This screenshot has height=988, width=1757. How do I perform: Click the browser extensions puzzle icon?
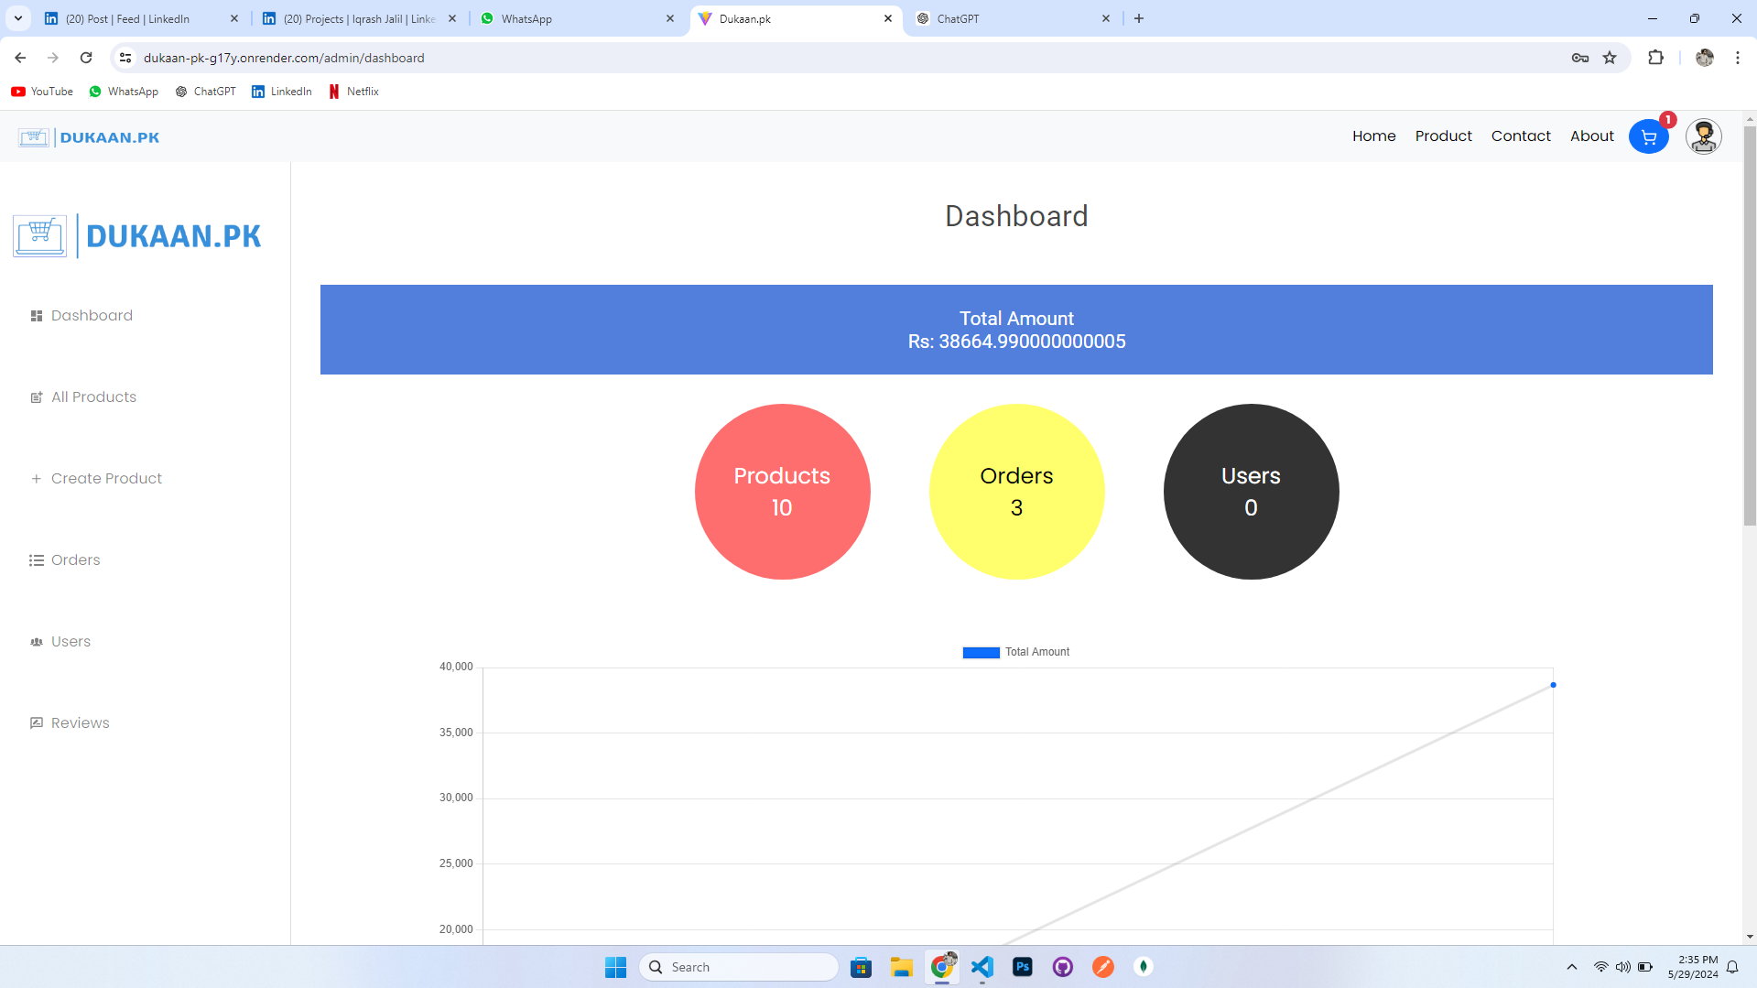(x=1655, y=57)
